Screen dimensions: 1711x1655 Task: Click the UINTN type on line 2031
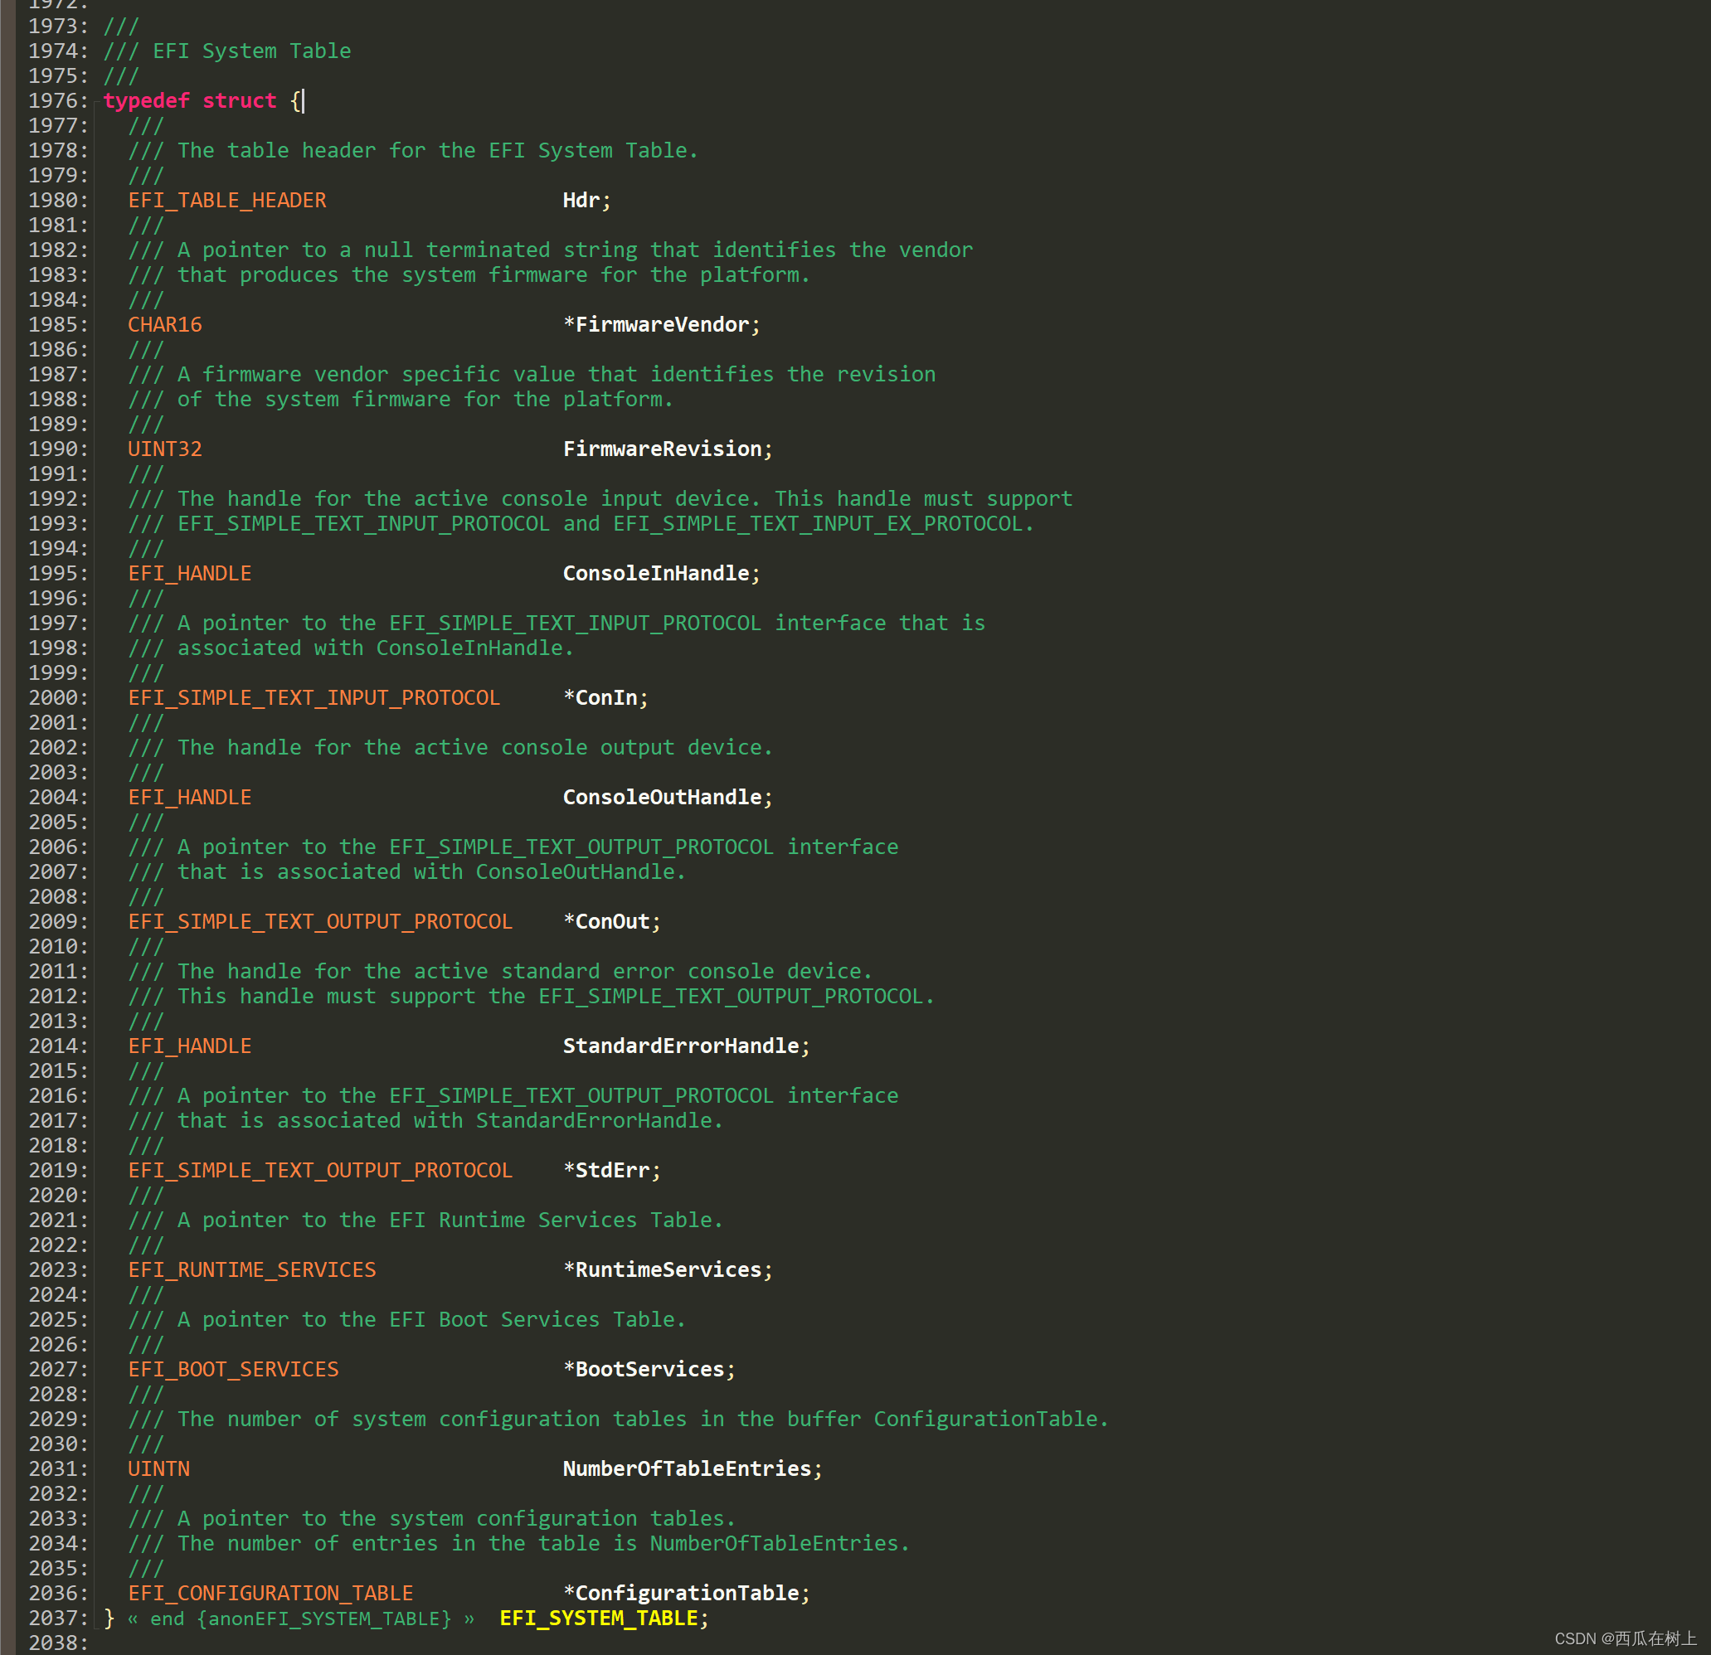pyautogui.click(x=159, y=1469)
